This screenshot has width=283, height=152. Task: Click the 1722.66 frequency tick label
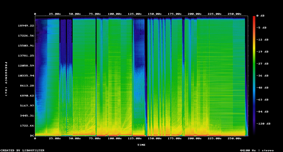coord(27,125)
